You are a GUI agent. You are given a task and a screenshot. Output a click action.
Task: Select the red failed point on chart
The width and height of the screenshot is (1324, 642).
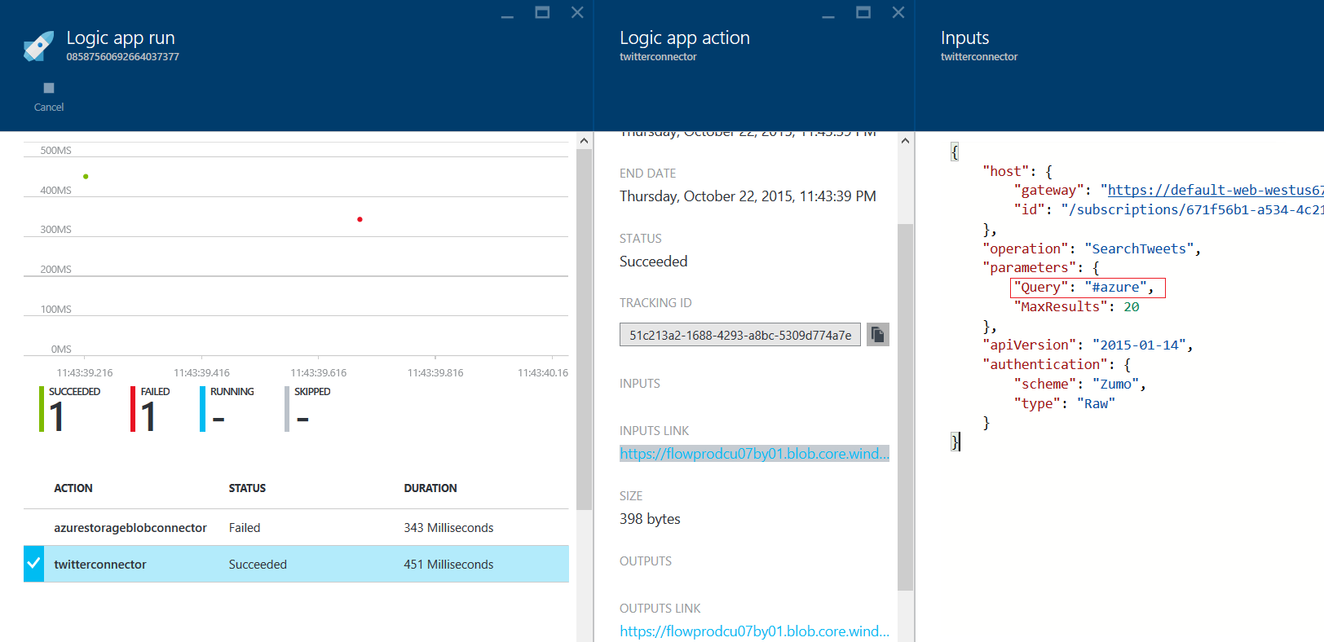pos(360,219)
